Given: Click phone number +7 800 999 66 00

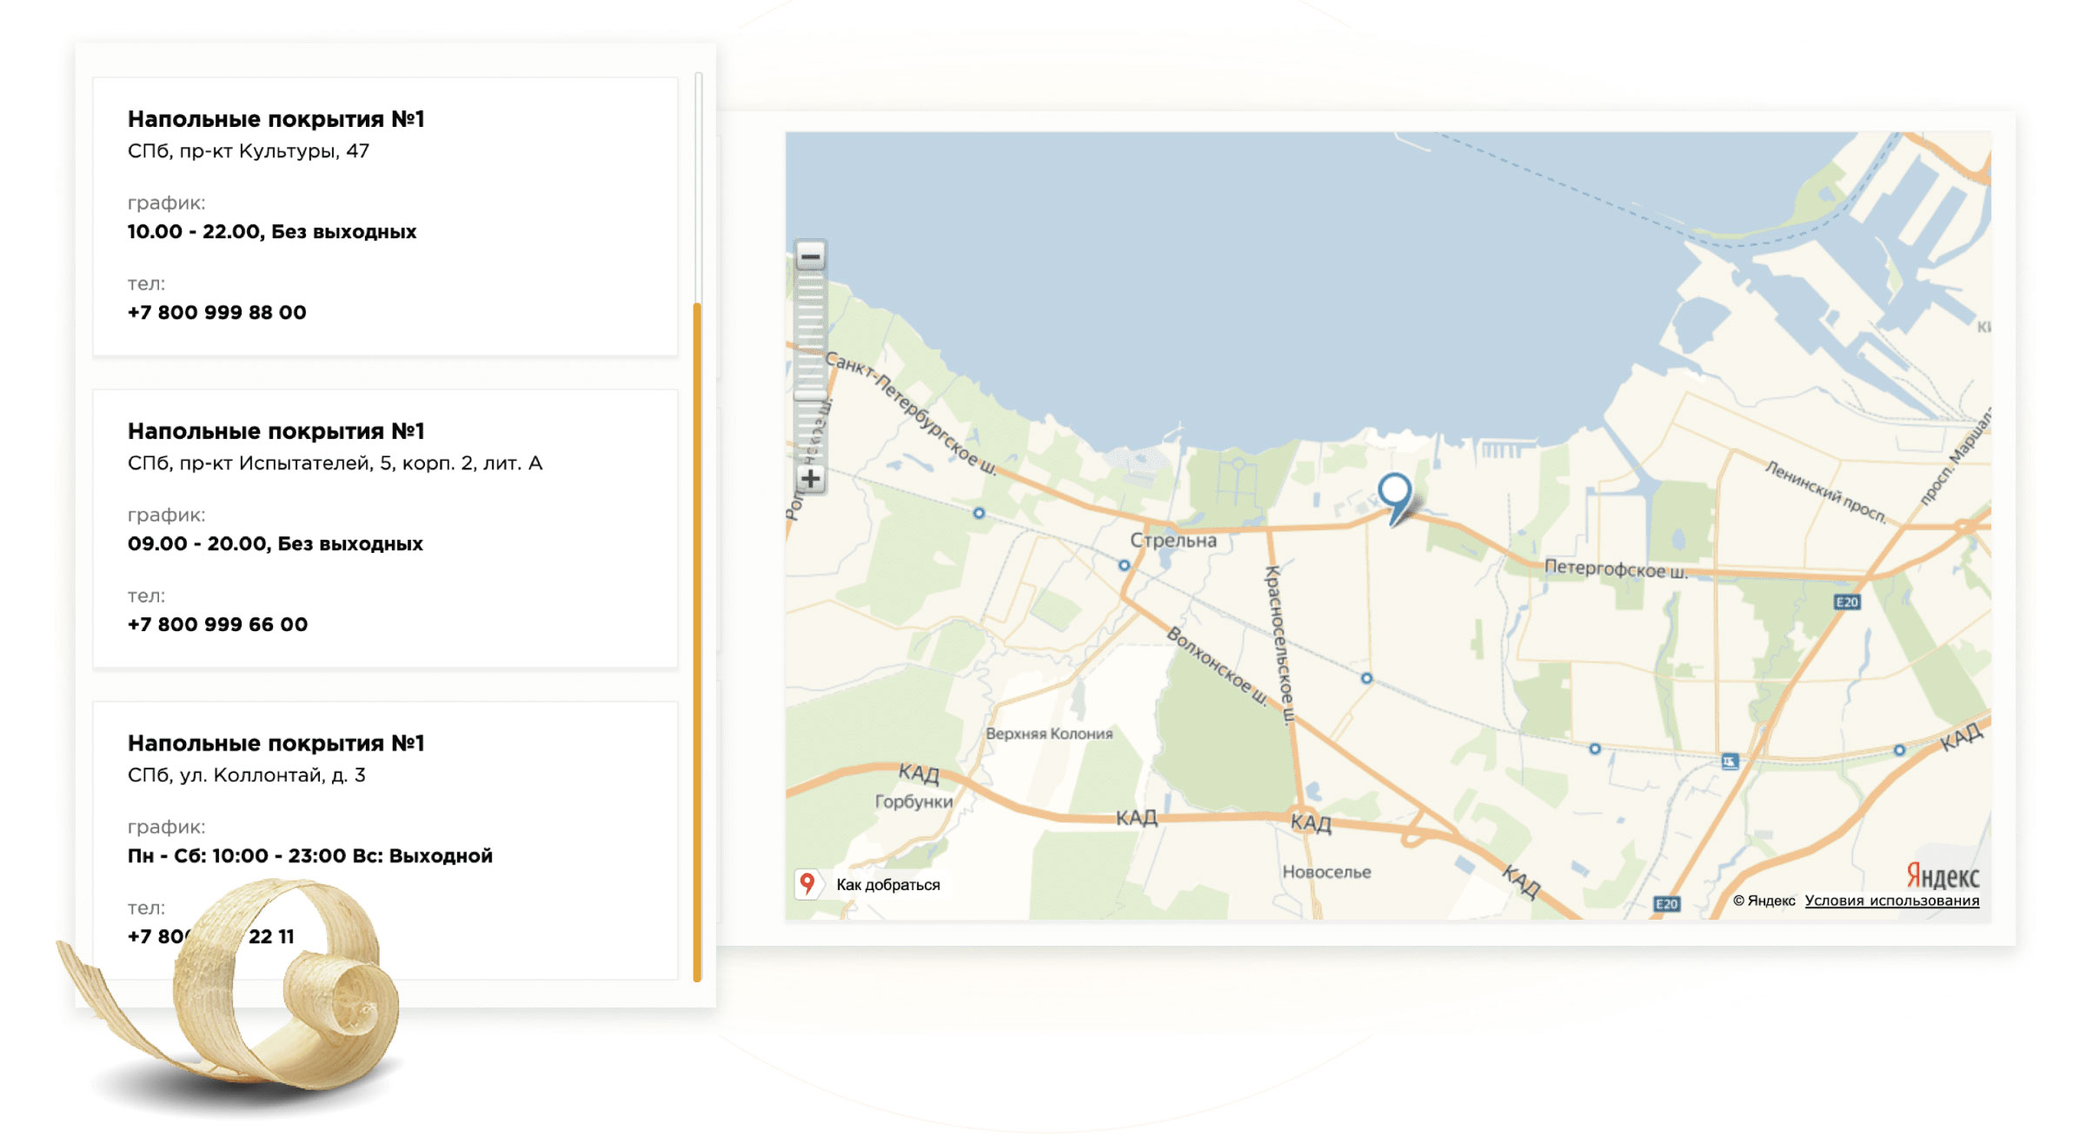Looking at the screenshot, I should click(x=217, y=624).
